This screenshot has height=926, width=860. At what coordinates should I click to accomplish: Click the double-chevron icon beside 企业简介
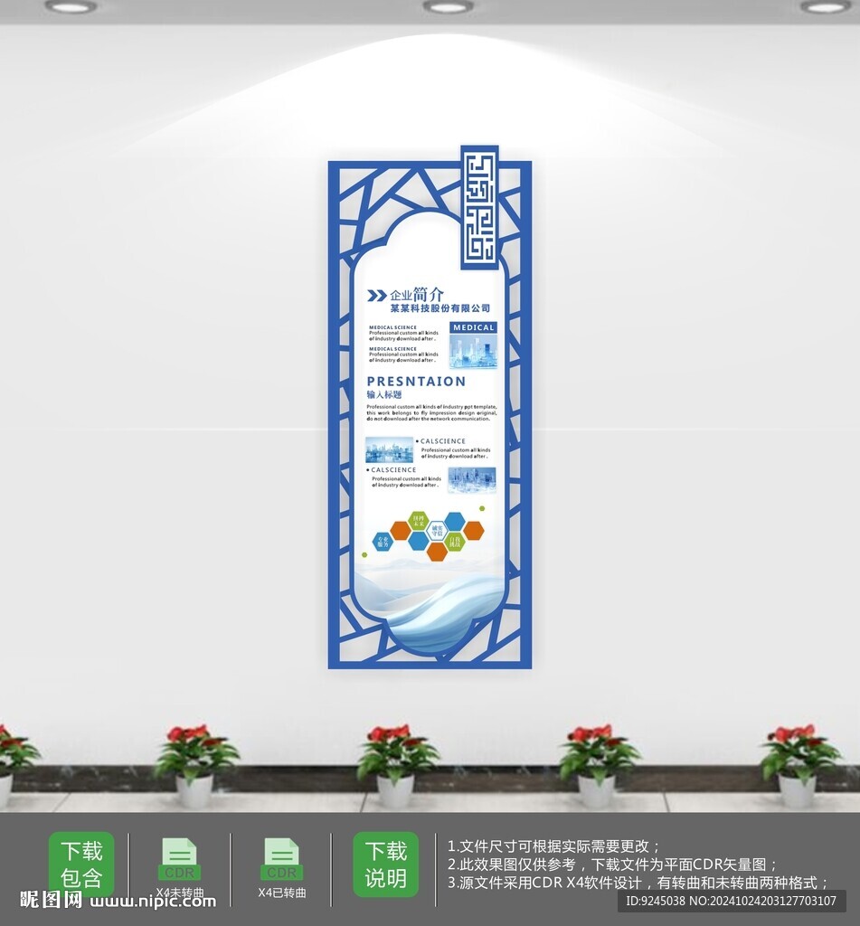click(x=377, y=296)
